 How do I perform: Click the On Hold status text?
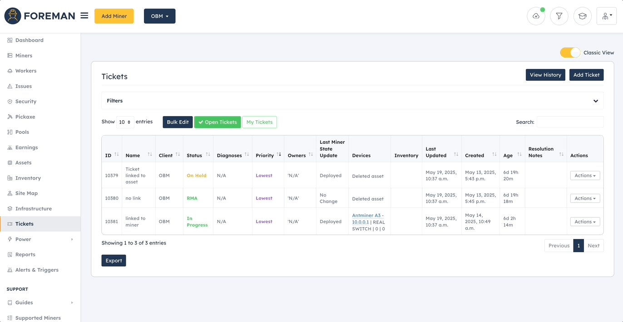(197, 176)
